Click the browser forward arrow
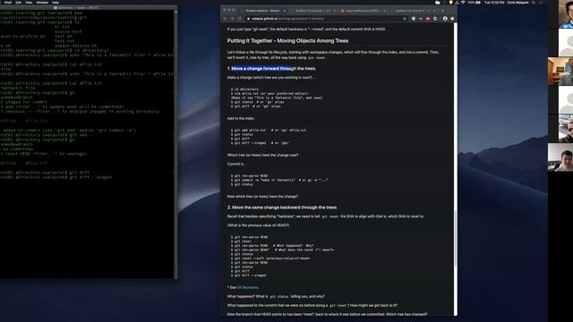This screenshot has width=573, height=322. tap(232, 19)
